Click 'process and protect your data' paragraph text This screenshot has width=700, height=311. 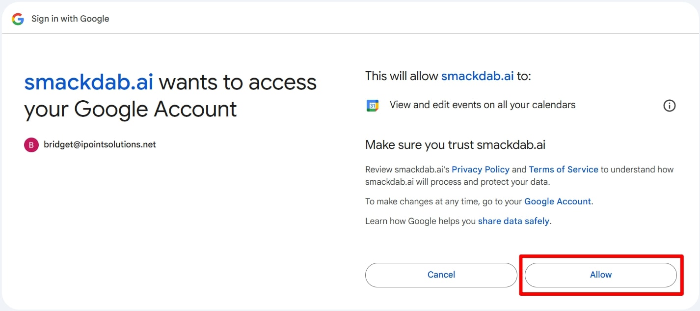coord(519,175)
